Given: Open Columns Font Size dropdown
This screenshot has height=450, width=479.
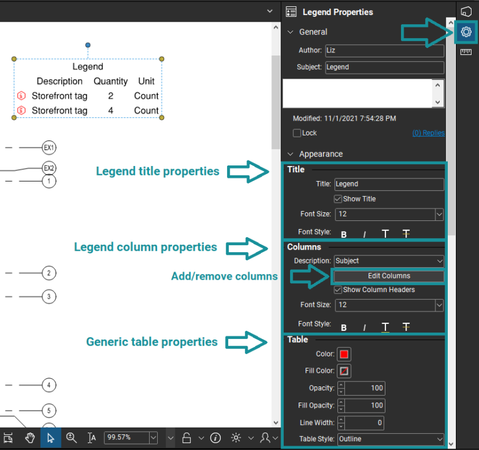Looking at the screenshot, I should click(439, 305).
